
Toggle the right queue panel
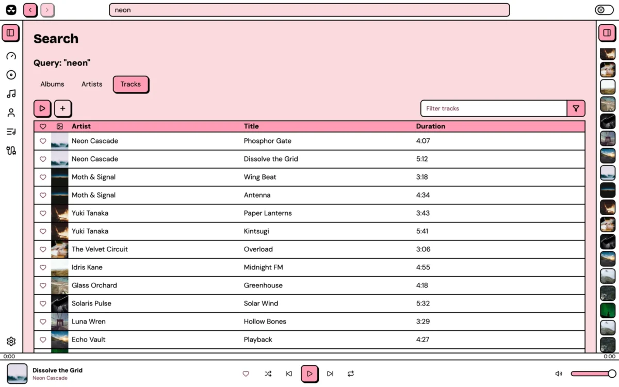point(607,33)
